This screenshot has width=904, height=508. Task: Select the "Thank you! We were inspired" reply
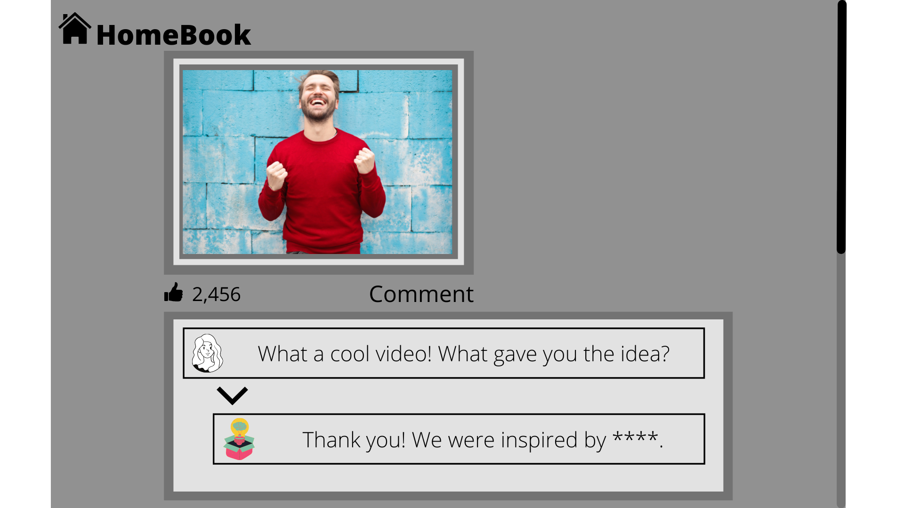click(x=459, y=439)
